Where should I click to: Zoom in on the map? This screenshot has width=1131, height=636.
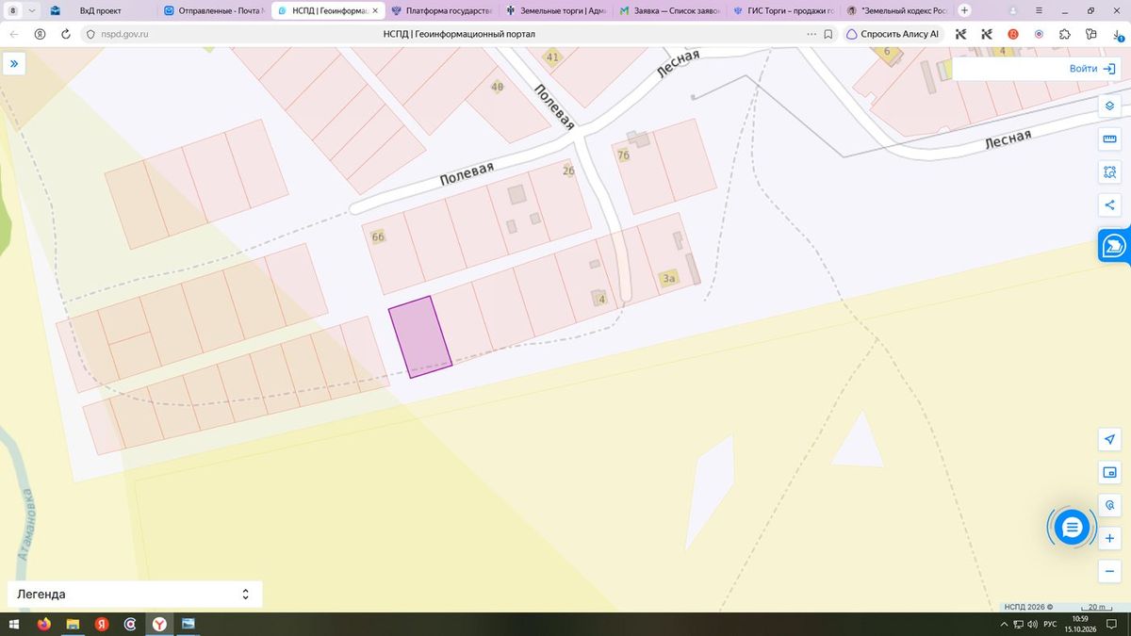(x=1109, y=538)
